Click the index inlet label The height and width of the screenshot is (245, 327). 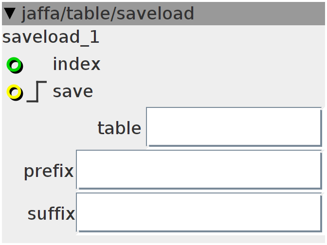click(x=76, y=64)
